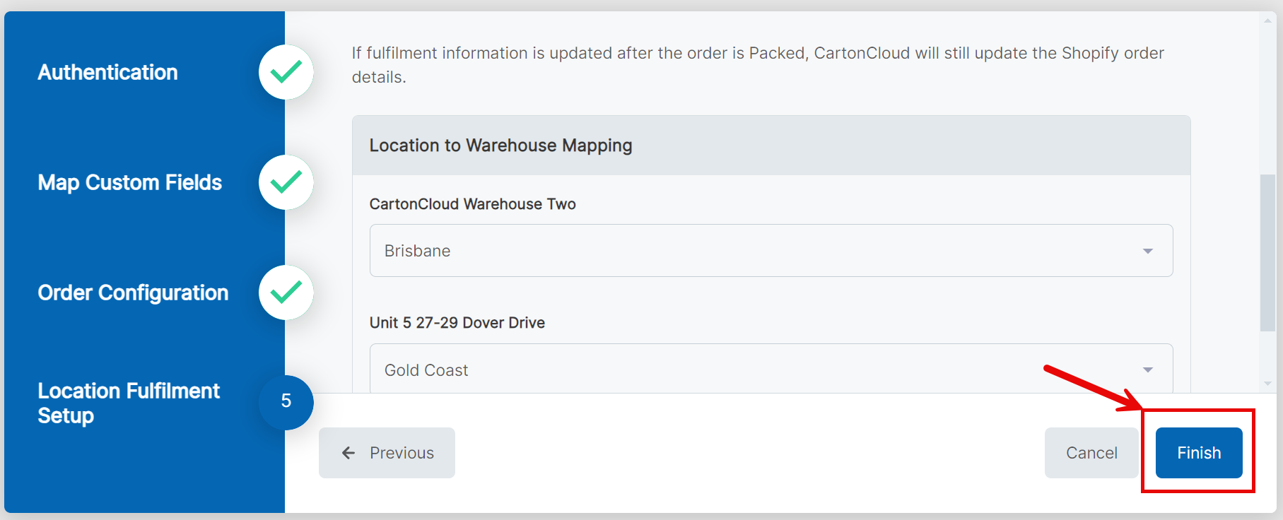Image resolution: width=1283 pixels, height=520 pixels.
Task: Click the step 5 circle badge
Action: [x=286, y=403]
